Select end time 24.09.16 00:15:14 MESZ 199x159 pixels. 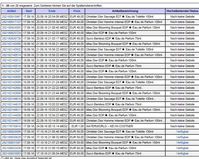(x=52, y=126)
